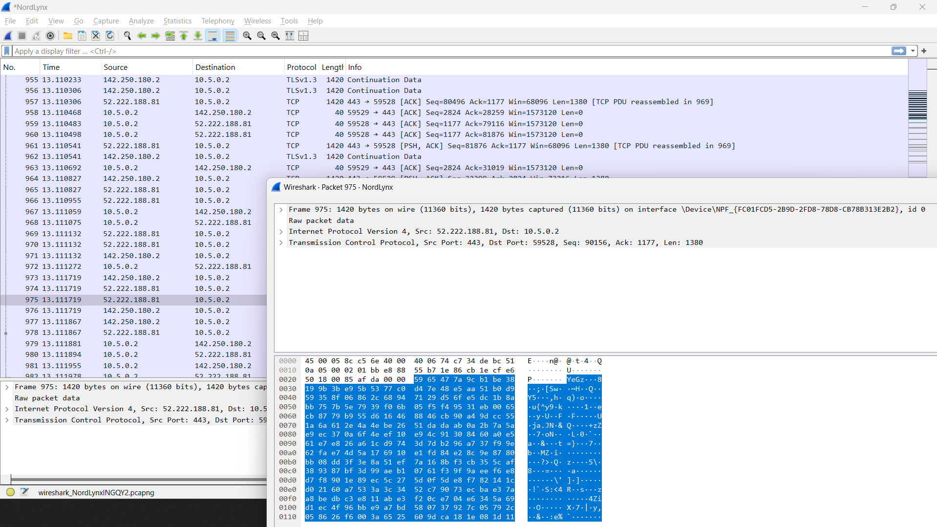Go forward in packet history

[x=155, y=36]
